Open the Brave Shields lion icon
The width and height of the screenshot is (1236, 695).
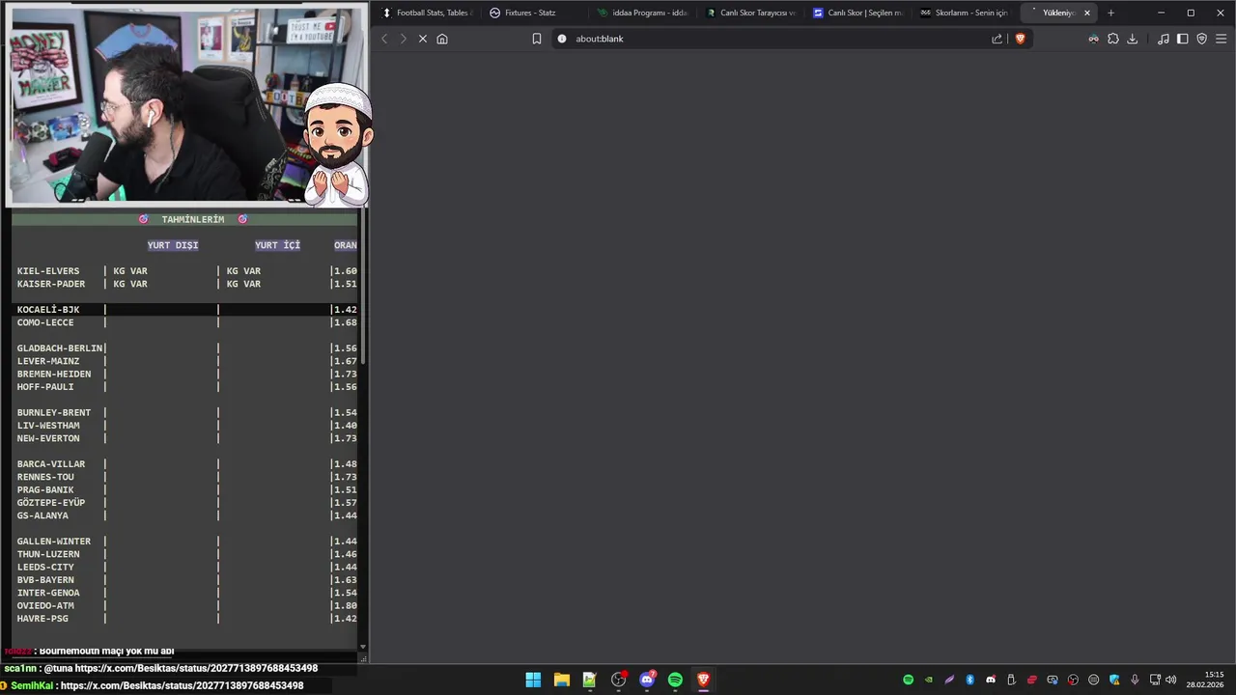(1020, 39)
